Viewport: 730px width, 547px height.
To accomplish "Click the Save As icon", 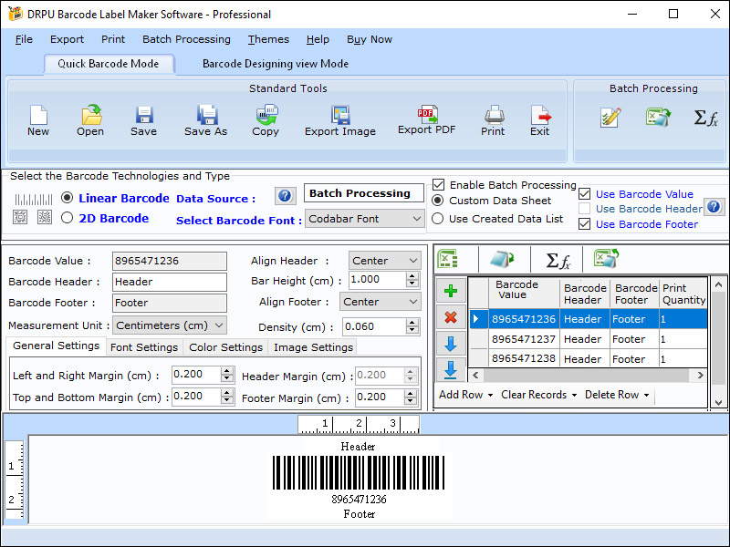I will [205, 116].
